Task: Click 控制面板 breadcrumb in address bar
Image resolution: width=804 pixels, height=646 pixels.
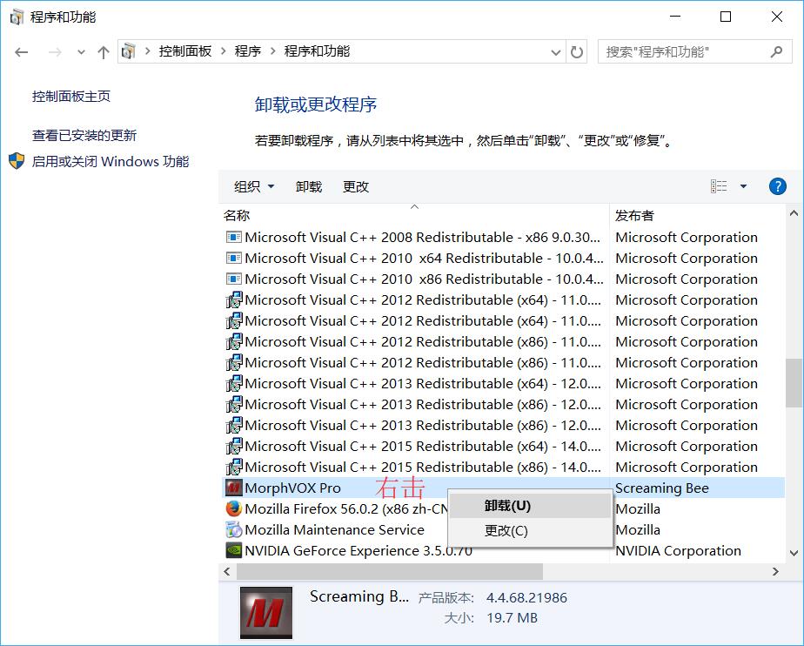Action: (x=185, y=51)
